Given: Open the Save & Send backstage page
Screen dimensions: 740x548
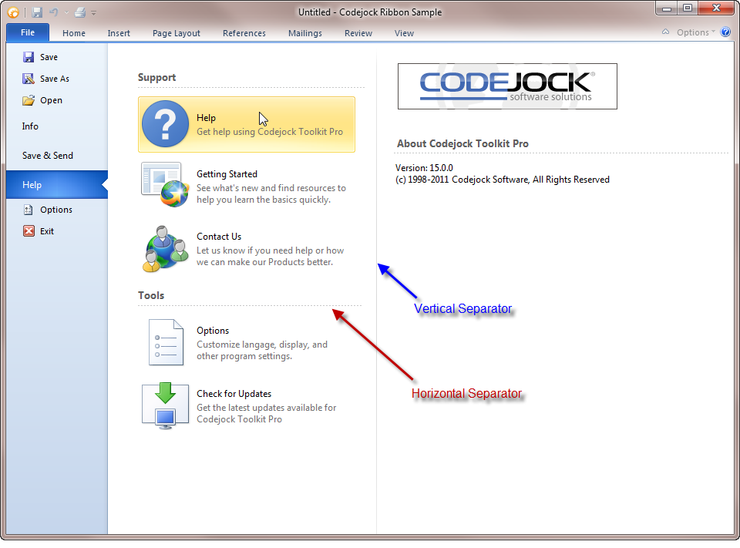Looking at the screenshot, I should tap(48, 155).
